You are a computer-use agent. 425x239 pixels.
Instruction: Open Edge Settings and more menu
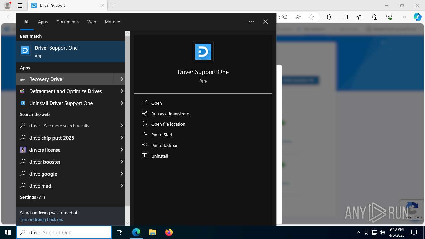coord(404,17)
